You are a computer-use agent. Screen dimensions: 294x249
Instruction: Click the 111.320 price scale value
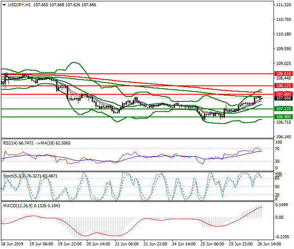pyautogui.click(x=283, y=5)
